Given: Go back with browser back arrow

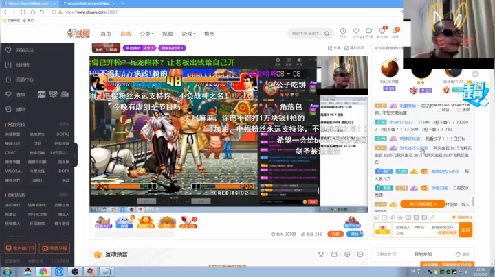Looking at the screenshot, I should click(5, 12).
